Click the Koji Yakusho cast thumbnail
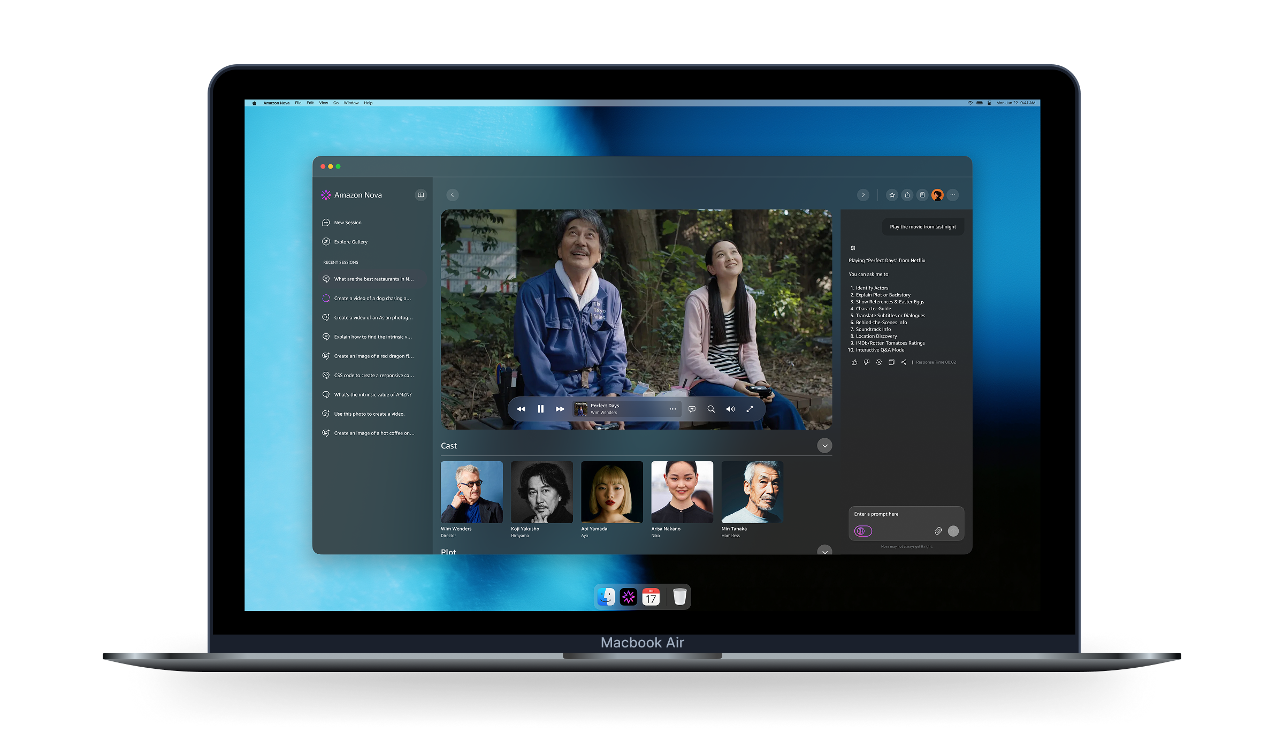The width and height of the screenshot is (1284, 748). pos(541,492)
